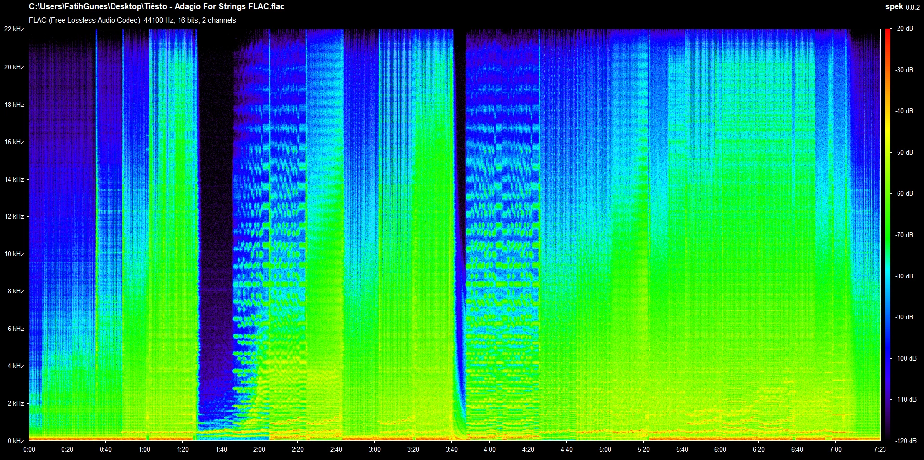
Task: Click the -80 dB scale label
Action: pos(904,276)
